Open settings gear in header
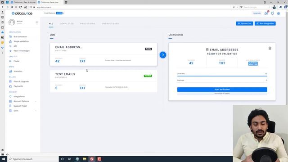Viewport: 288px width, 162px height. (x=279, y=13)
